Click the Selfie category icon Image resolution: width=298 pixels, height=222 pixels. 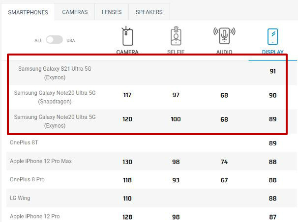(x=176, y=36)
